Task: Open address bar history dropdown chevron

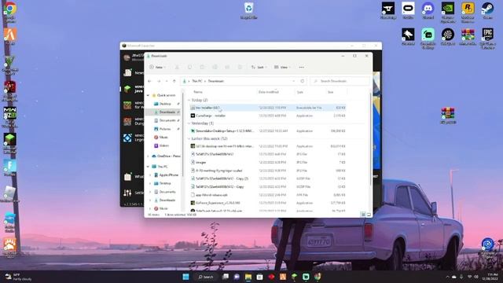Action: 293,81
